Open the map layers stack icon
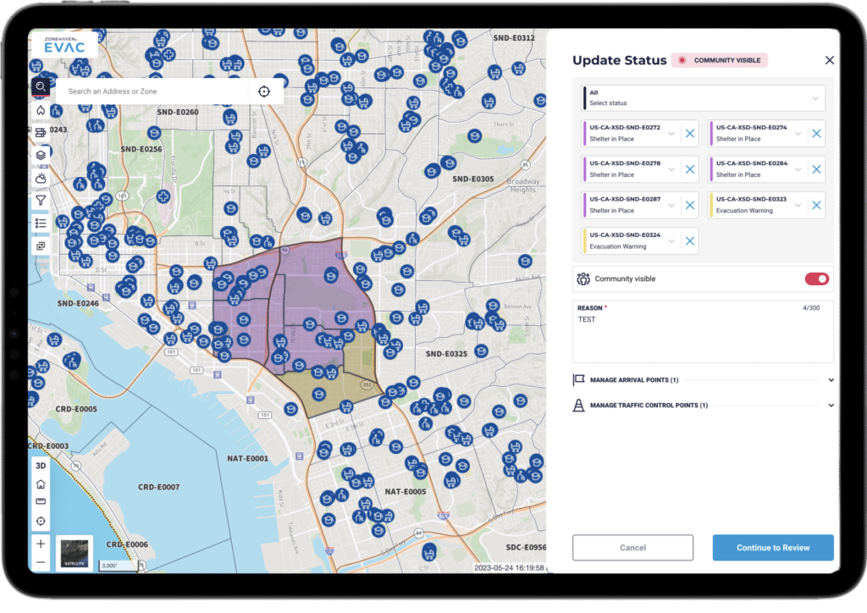This screenshot has width=867, height=613. coord(41,155)
